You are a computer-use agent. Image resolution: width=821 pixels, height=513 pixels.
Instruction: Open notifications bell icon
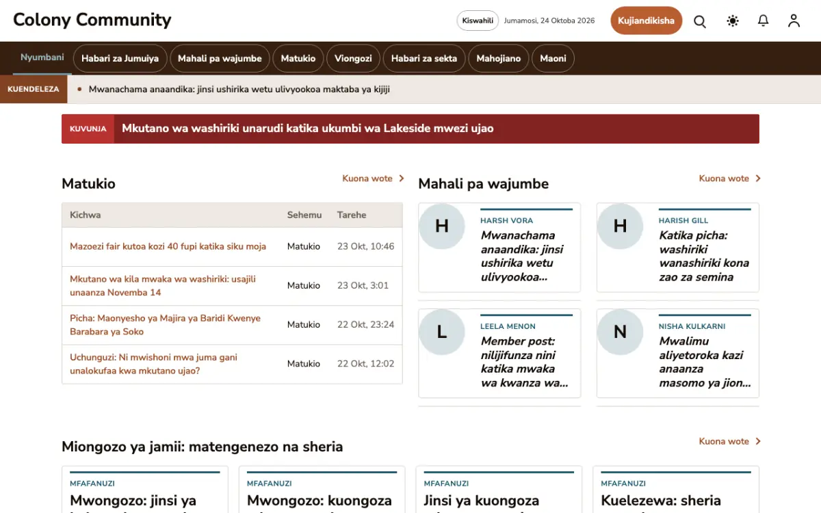point(764,21)
